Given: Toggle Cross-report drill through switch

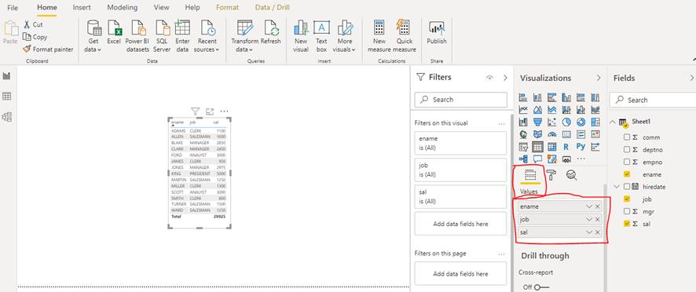Looking at the screenshot, I should tap(541, 287).
